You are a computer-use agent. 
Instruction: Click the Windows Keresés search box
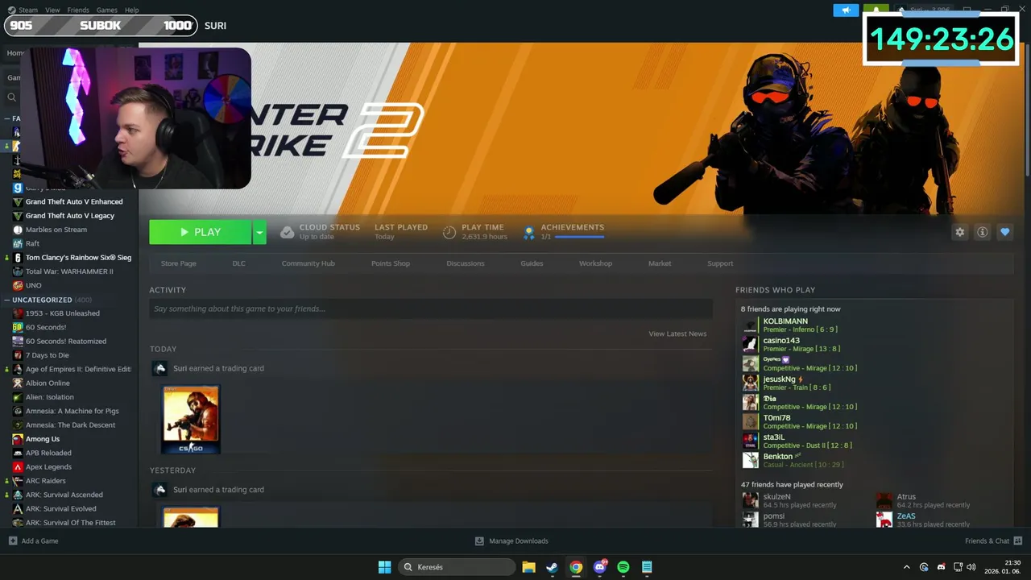click(458, 567)
